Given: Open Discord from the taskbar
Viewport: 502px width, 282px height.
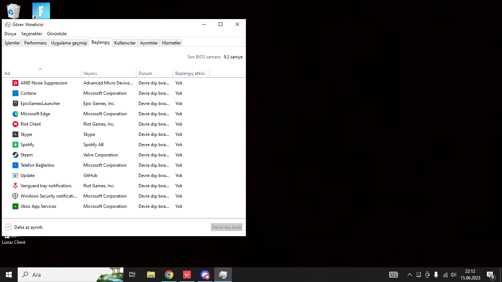Looking at the screenshot, I should click(205, 275).
